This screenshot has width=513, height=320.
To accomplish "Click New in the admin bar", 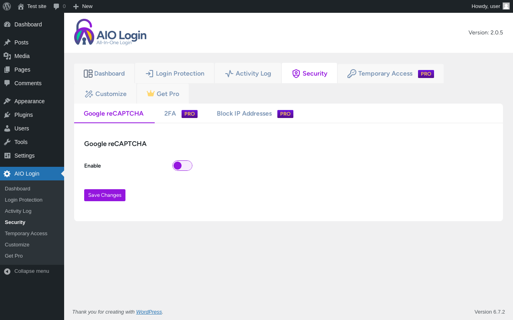I will (x=87, y=6).
